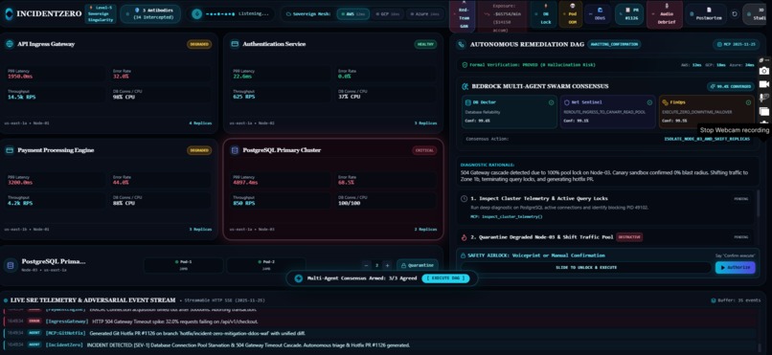This screenshot has width=772, height=355.
Task: Click the HEALTHY badge on Authentication Service
Action: (425, 44)
